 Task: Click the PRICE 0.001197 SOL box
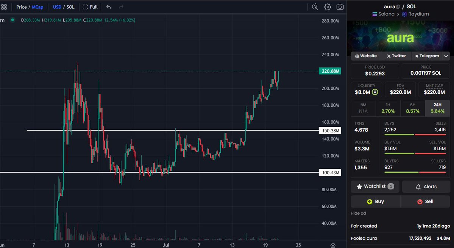[x=426, y=71]
